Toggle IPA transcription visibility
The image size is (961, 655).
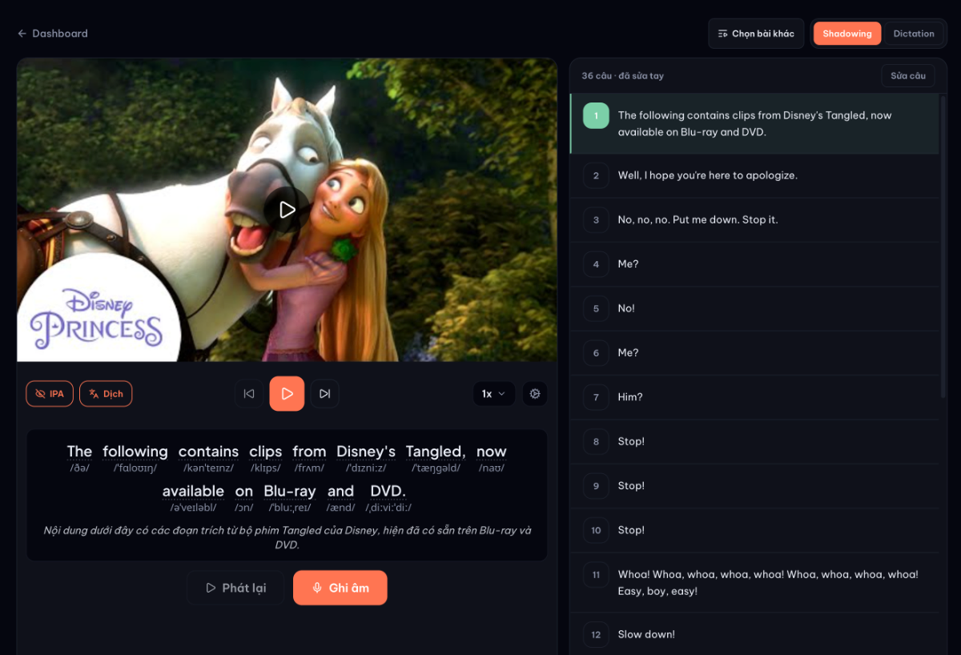click(x=50, y=394)
